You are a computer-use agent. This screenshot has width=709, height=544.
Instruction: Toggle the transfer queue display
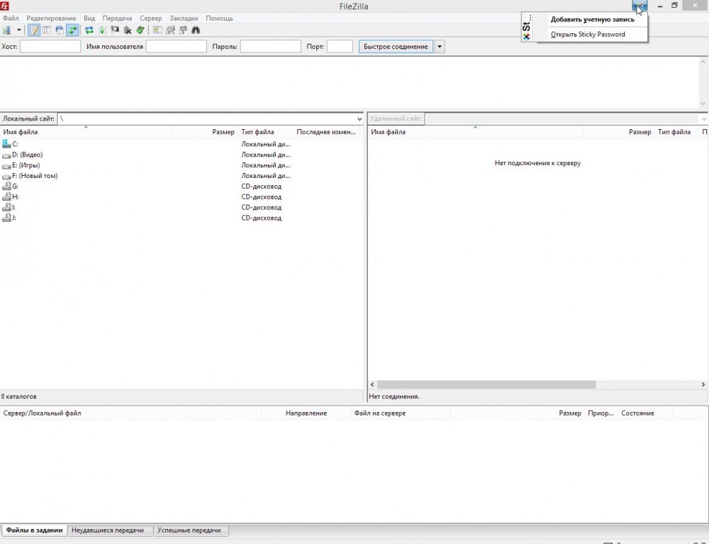click(72, 30)
